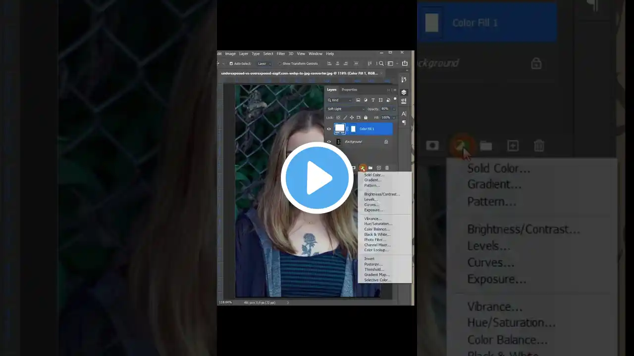Screen dimensions: 634x356
Task: Enable the Show Transform Controls checkbox
Action: [x=279, y=63]
